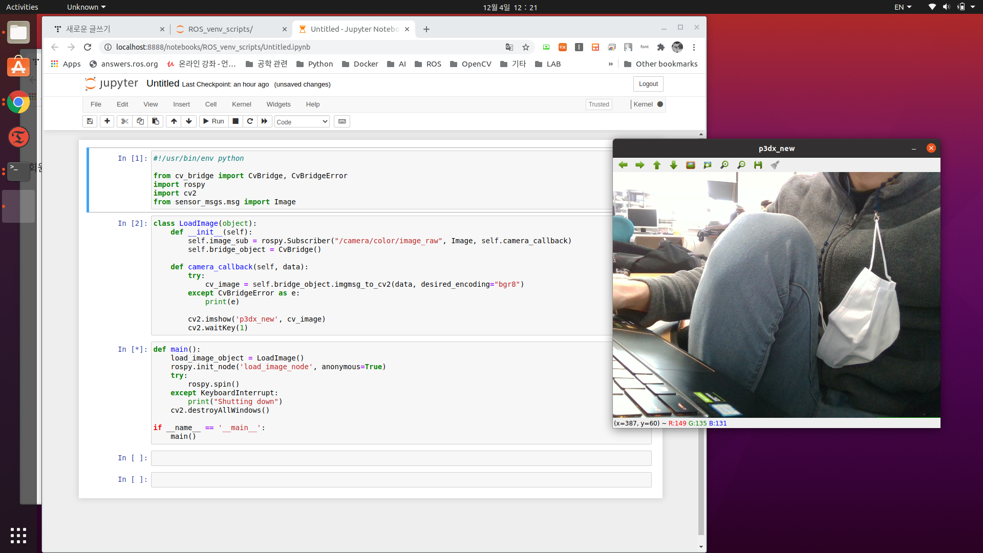Cut the selected cell
Image resolution: width=983 pixels, height=553 pixels.
click(x=124, y=121)
